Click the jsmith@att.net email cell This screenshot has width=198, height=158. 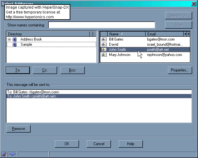tap(158, 50)
